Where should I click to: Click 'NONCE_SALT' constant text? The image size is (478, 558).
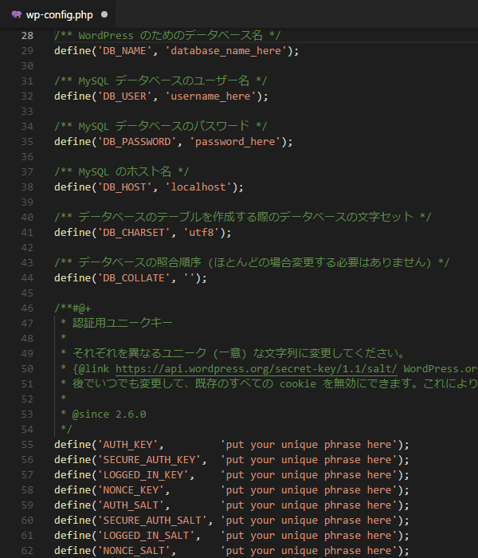134,551
